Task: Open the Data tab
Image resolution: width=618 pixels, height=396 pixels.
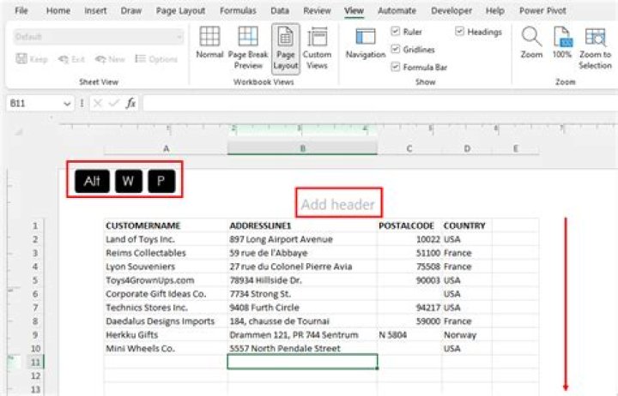Action: [280, 10]
